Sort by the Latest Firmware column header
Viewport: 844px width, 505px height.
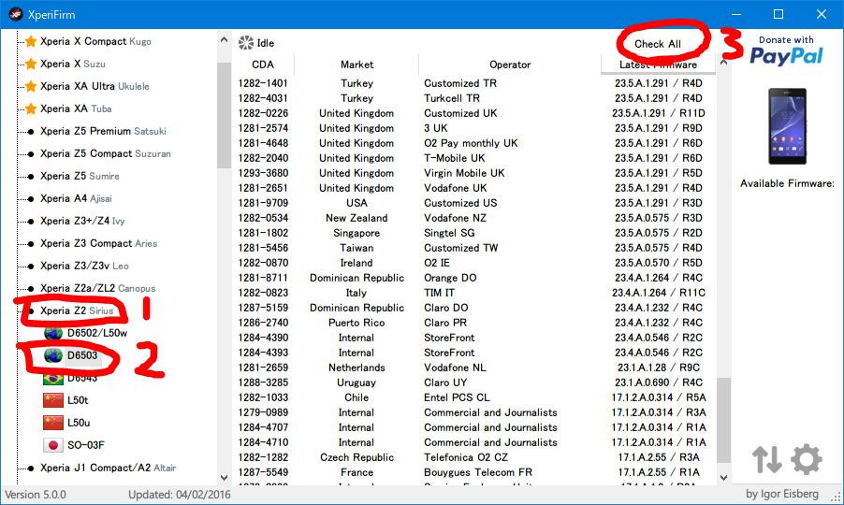tap(658, 65)
